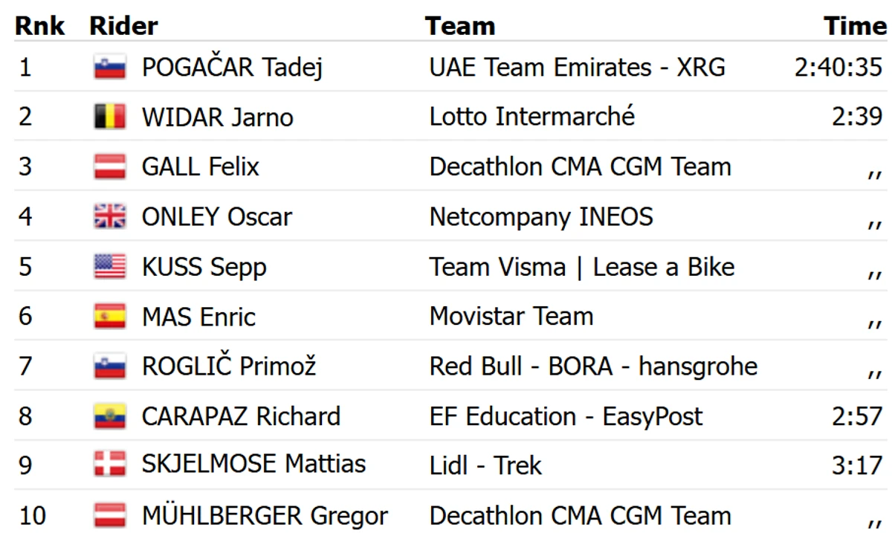Image resolution: width=892 pixels, height=533 pixels.
Task: Open the UAE Team Emirates - XRG team link
Action: pyautogui.click(x=578, y=67)
